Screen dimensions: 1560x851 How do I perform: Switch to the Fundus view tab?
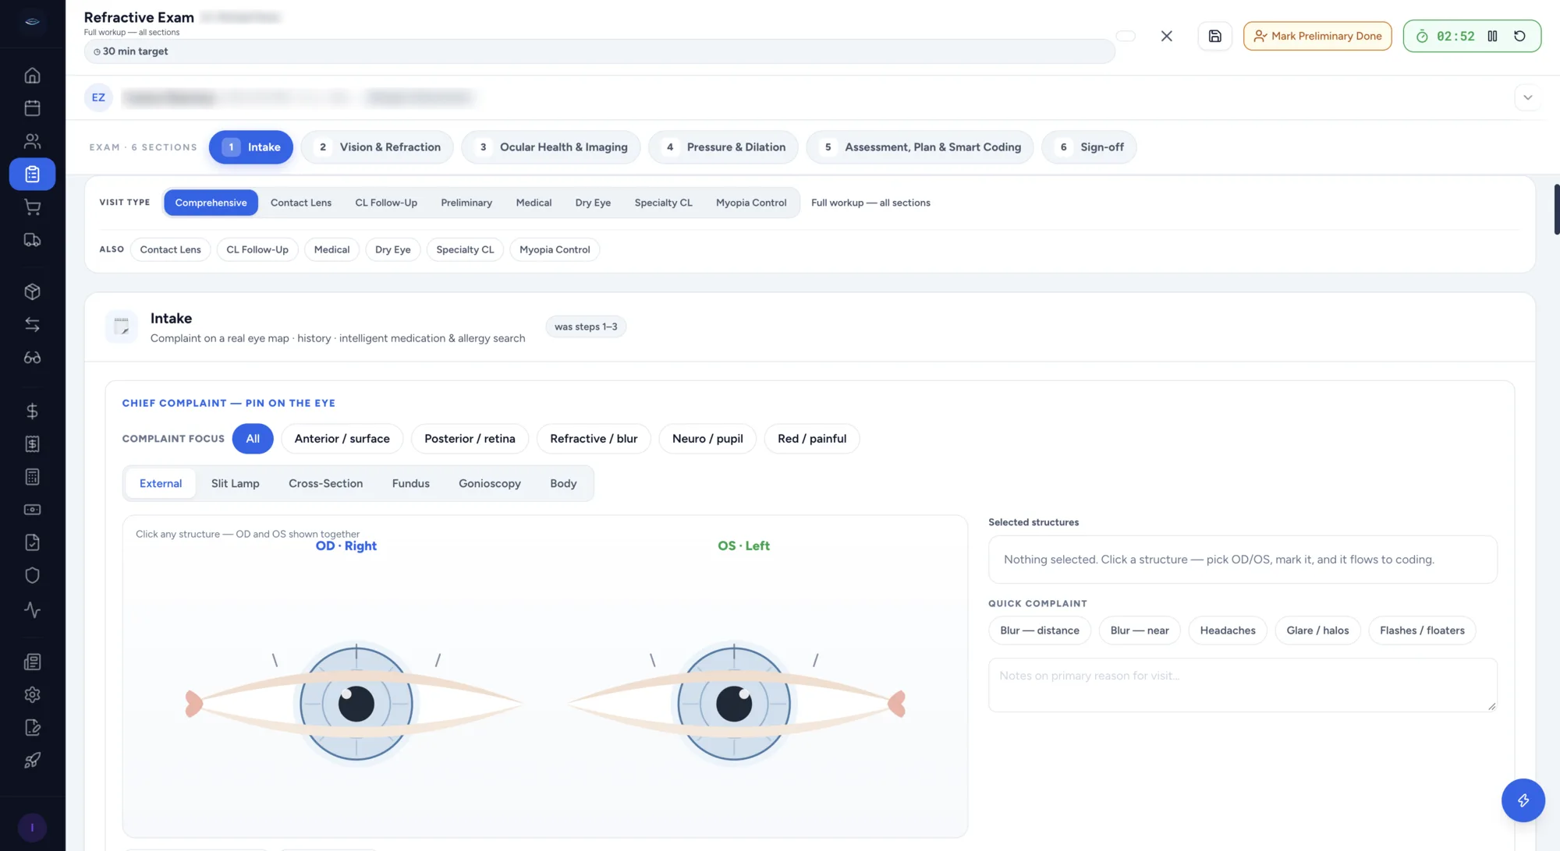(410, 483)
